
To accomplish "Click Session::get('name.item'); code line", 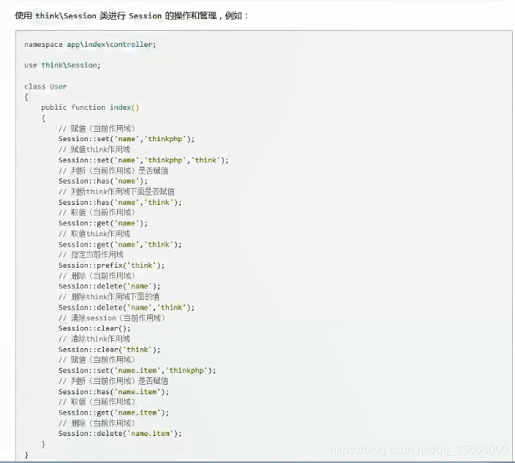I will (x=113, y=413).
